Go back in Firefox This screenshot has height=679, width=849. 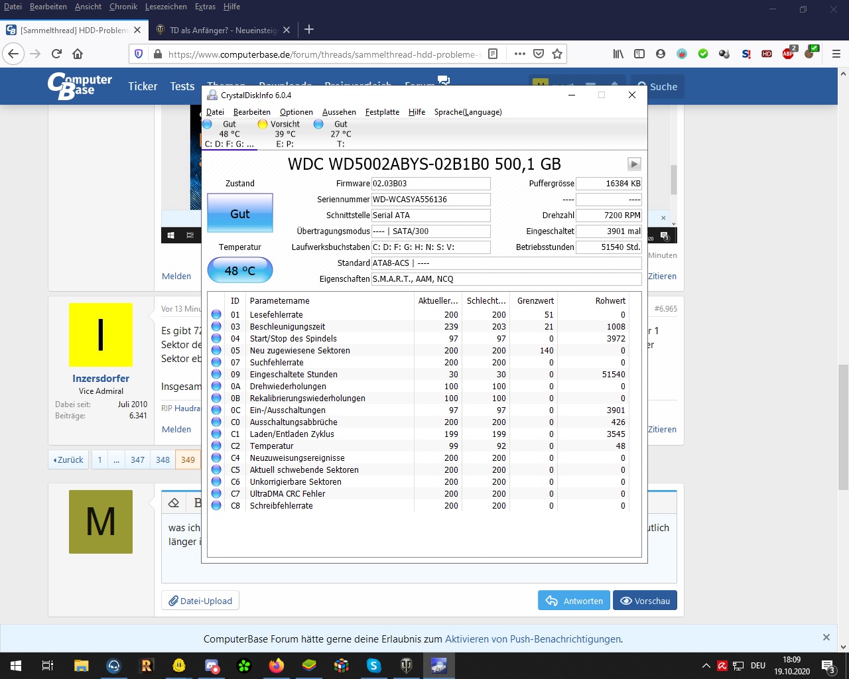(x=13, y=54)
